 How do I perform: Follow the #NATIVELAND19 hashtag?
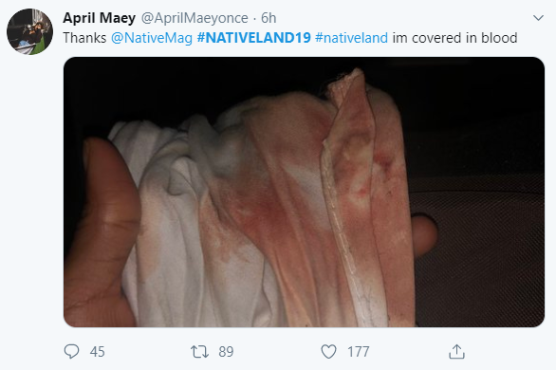click(x=254, y=38)
